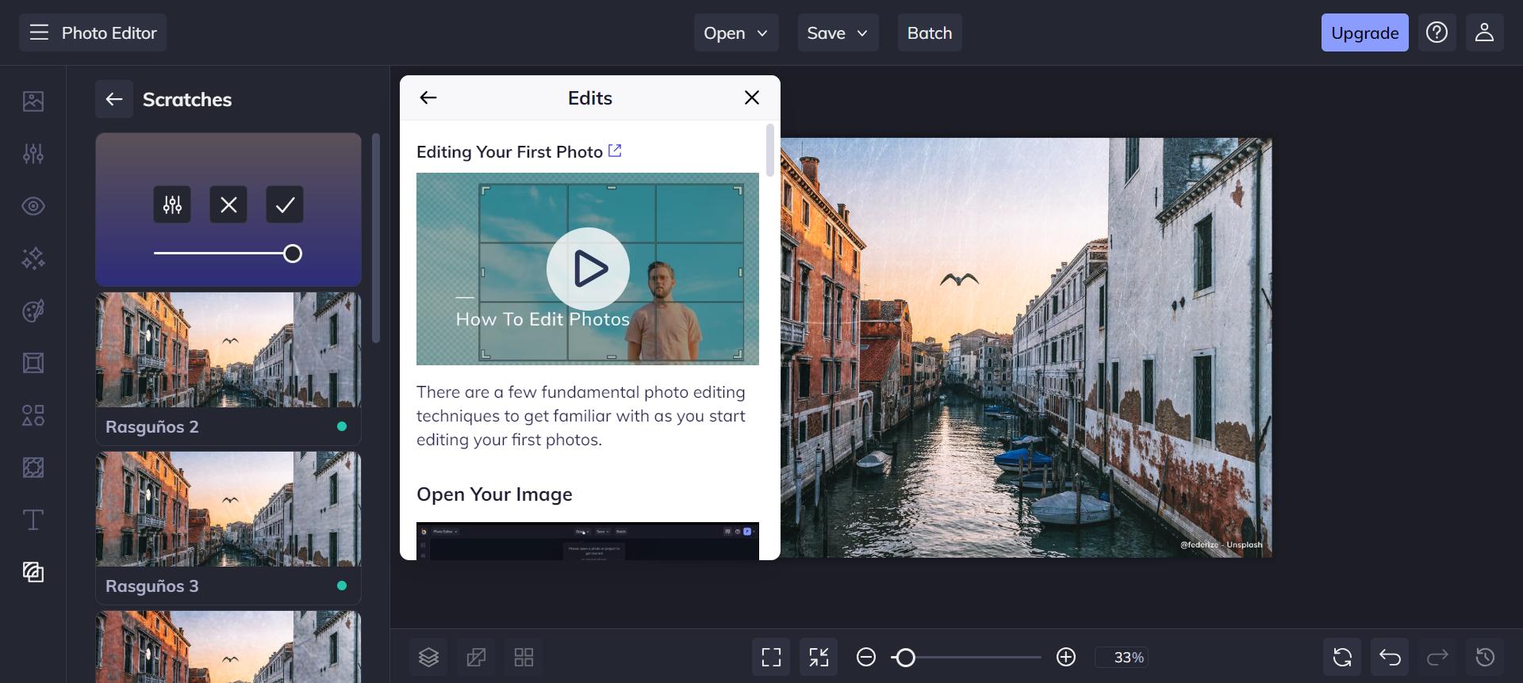Click the bottom toolbar grid icon
Image resolution: width=1523 pixels, height=683 pixels.
point(524,657)
